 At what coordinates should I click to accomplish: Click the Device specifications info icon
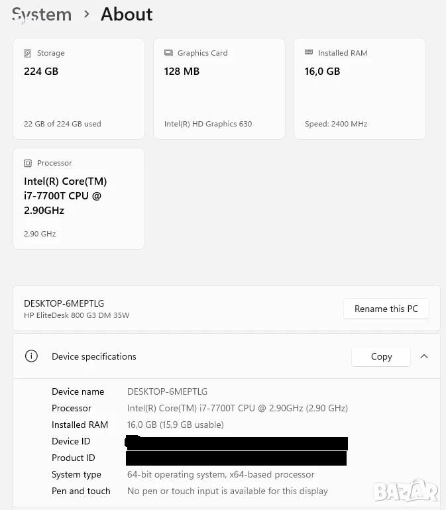(x=31, y=356)
